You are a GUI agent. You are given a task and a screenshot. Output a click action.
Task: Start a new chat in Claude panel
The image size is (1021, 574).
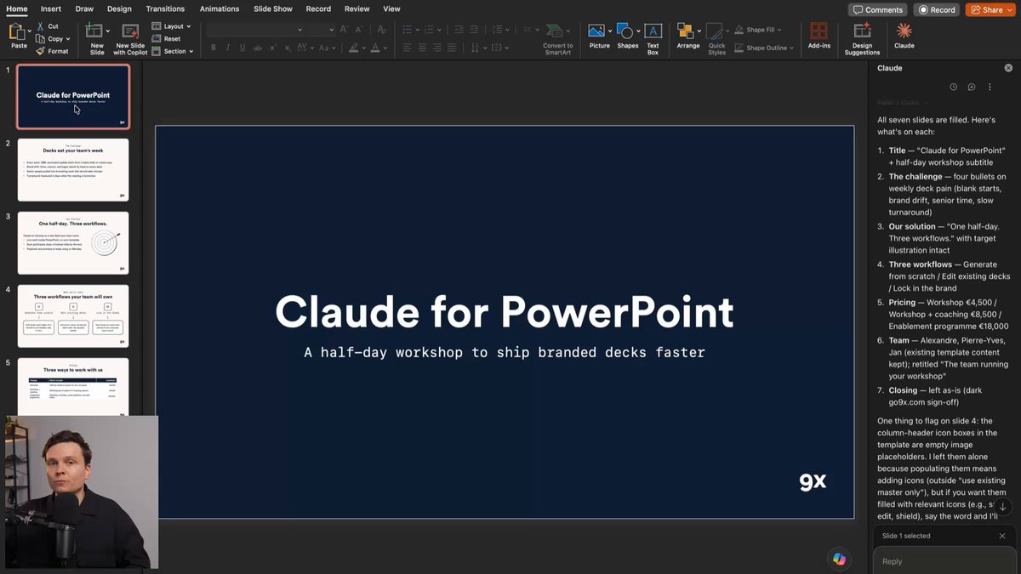pos(971,87)
